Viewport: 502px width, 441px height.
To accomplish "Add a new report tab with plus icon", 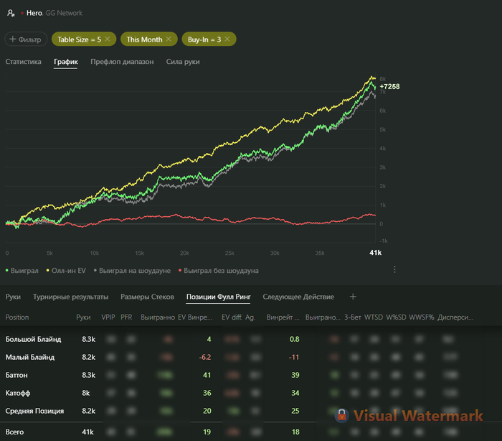I will click(353, 297).
